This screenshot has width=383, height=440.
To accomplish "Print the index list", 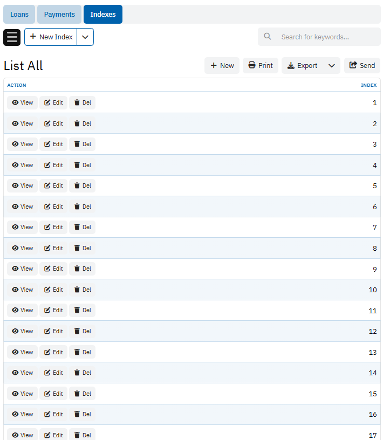I will pos(261,66).
